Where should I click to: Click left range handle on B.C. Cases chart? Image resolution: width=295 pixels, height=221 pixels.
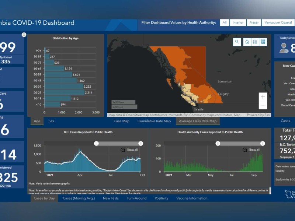[96, 143]
